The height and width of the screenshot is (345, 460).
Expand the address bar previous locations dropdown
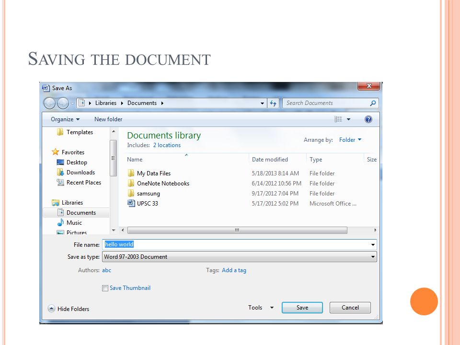pos(262,103)
